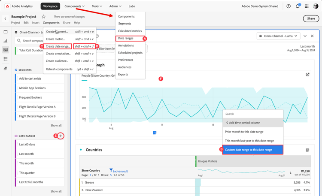Click search magnifier in components search
This screenshot has height=196, width=322.
pos(19,41)
